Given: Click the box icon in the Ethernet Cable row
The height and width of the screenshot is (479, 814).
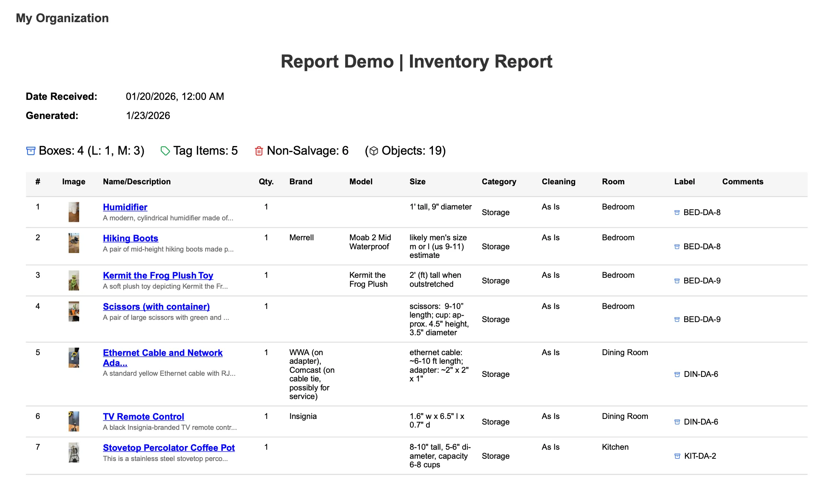Looking at the screenshot, I should (x=677, y=374).
